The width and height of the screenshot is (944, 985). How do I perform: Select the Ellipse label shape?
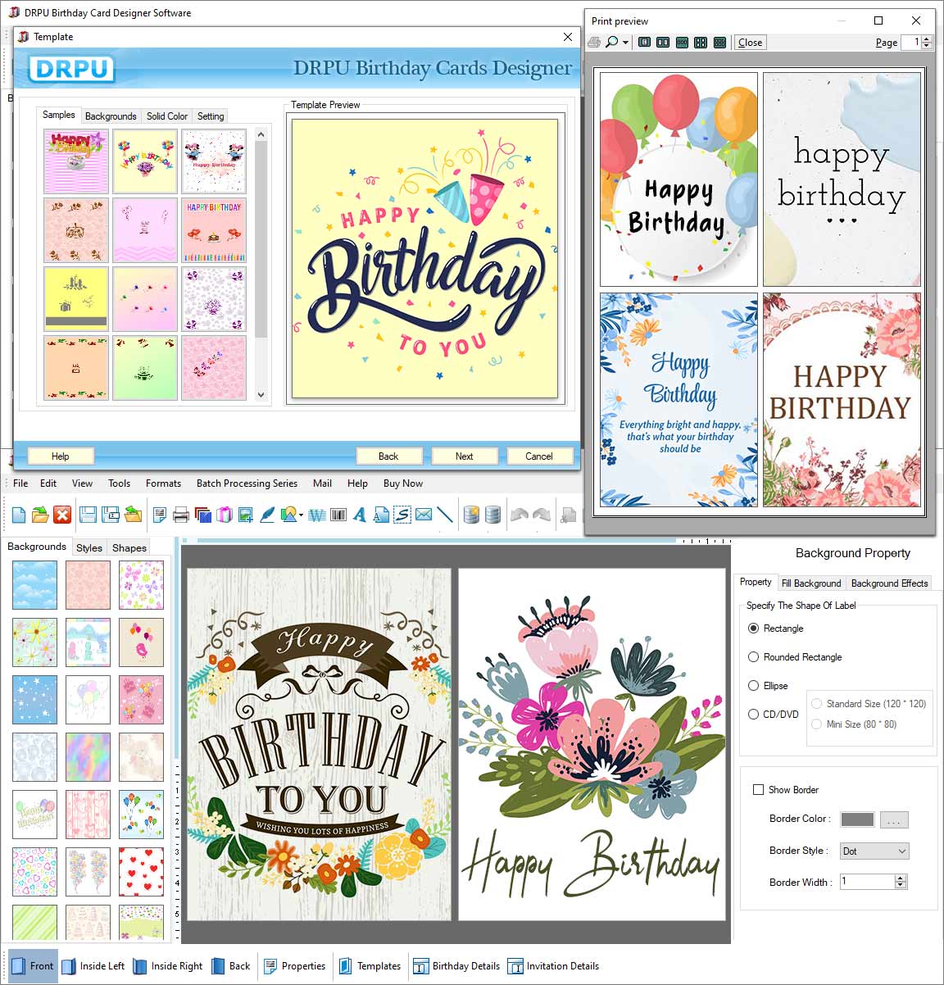[x=753, y=685]
